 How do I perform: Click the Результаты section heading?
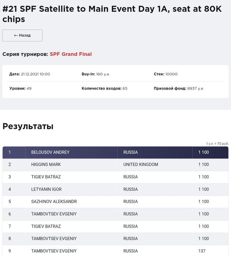tap(28, 127)
